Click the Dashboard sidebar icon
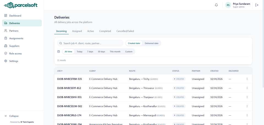This screenshot has height=125, width=264. point(6,15)
